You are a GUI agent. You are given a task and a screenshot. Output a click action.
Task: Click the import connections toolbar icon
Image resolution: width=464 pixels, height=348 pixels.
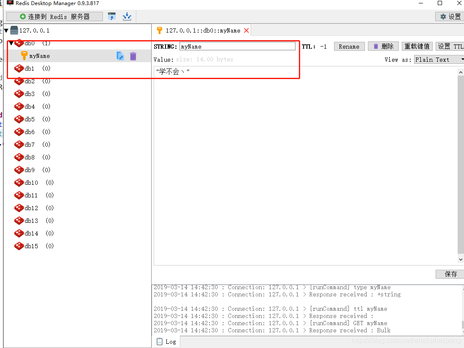(x=127, y=16)
